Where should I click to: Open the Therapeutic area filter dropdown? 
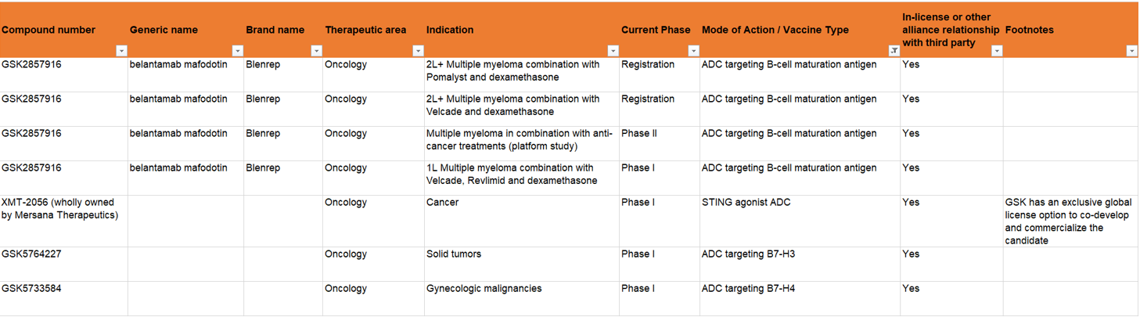pyautogui.click(x=418, y=51)
